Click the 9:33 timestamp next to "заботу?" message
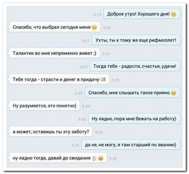This screenshot has width=189, height=174. 99,133
